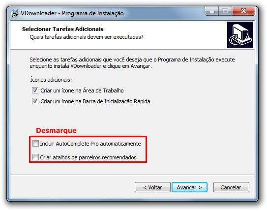Click the installer icon in the title bar
Image resolution: width=267 pixels, height=211 pixels.
tap(14, 13)
